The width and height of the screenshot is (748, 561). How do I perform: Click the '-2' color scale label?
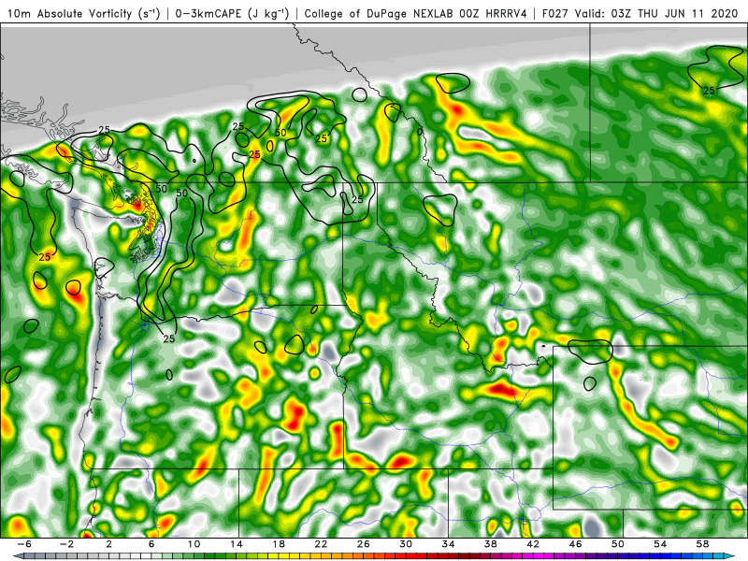[x=66, y=544]
